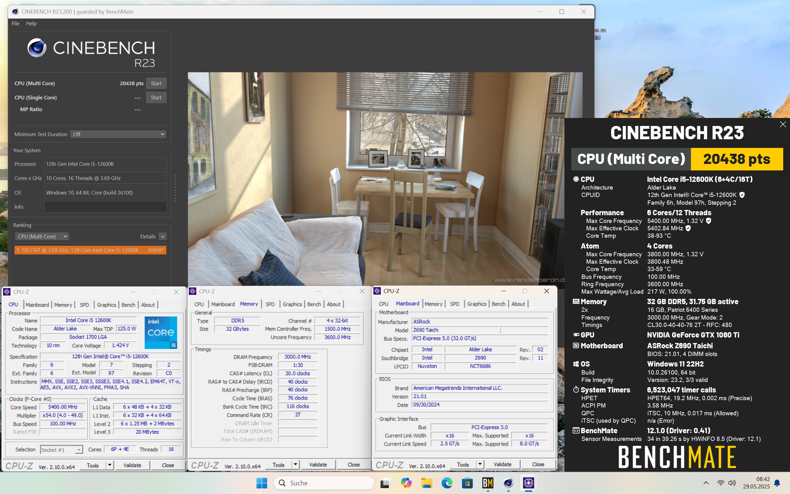The image size is (790, 494).
Task: Click the Intel Core i5 badge logo
Action: 161,332
